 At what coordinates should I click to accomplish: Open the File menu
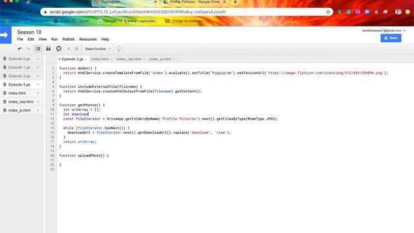click(20, 39)
